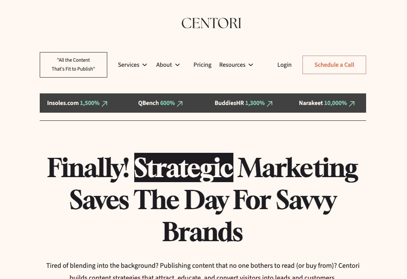The image size is (407, 279).
Task: Select the arrow icon next to BuddiesHR
Action: [270, 103]
